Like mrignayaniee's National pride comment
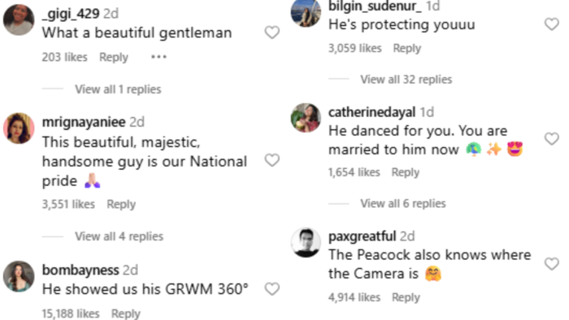The width and height of the screenshot is (569, 320). tap(271, 160)
